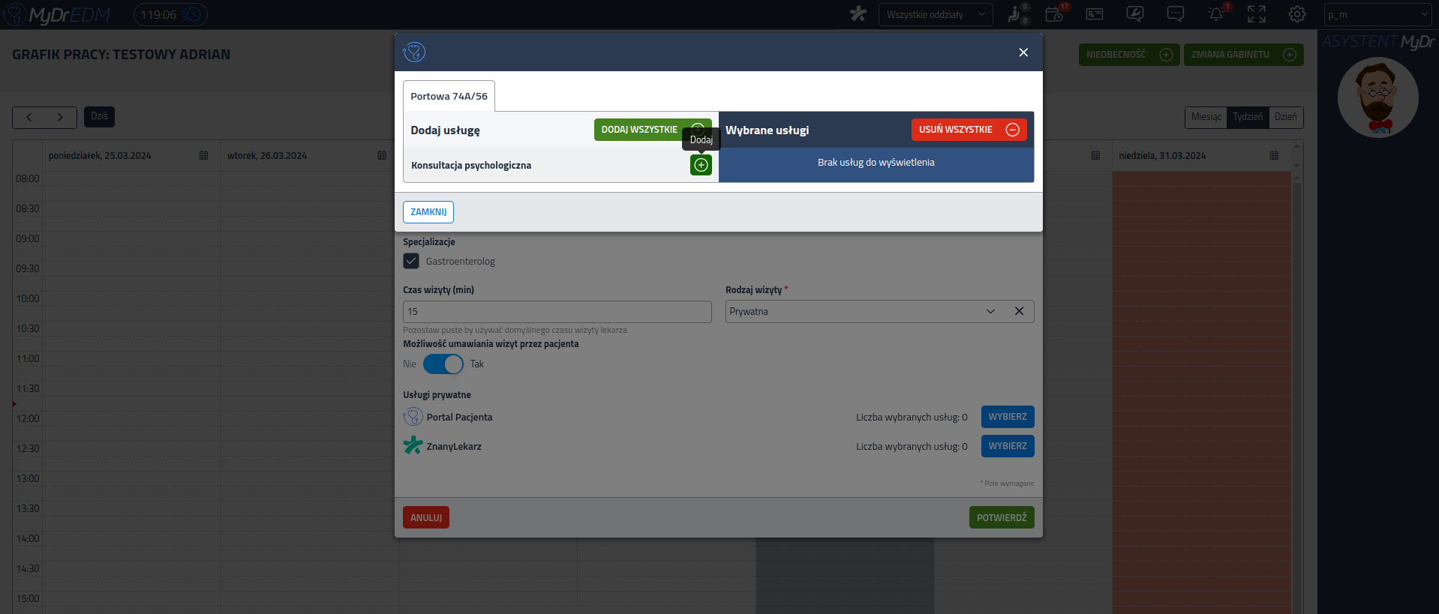Image resolution: width=1439 pixels, height=614 pixels.
Task: Open the support wrench chat icon
Action: (x=1135, y=14)
